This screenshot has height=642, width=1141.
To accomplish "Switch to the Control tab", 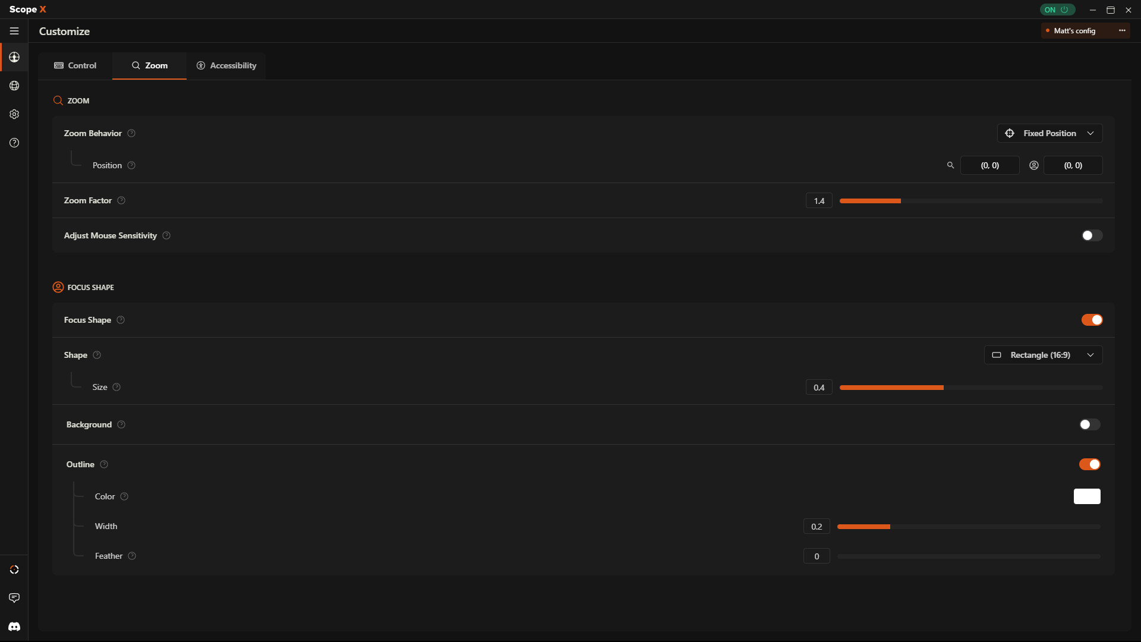I will click(x=75, y=65).
